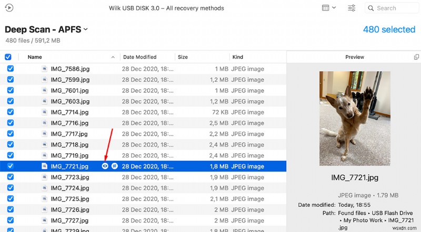Toggle the IMG_7727.jpg checkbox
This screenshot has height=232, width=421.
[11, 220]
